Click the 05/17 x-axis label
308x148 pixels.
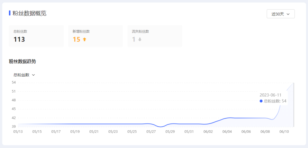56,131
